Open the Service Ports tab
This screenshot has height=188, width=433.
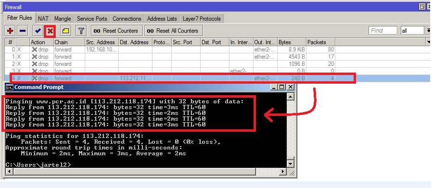(92, 19)
